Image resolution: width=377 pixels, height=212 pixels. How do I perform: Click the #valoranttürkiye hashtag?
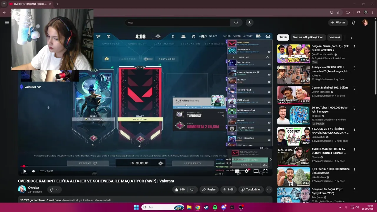click(72, 200)
